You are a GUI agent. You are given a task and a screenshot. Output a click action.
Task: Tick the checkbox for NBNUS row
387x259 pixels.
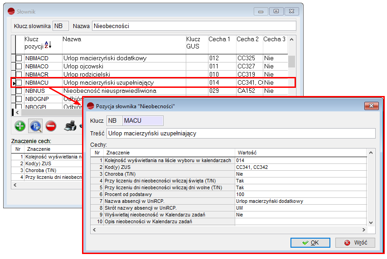(x=19, y=91)
